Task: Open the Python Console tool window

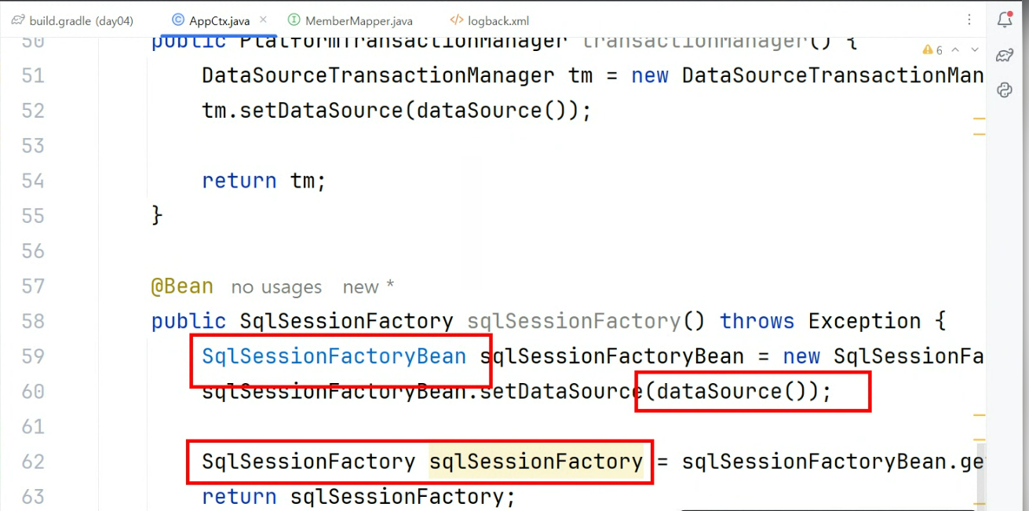Action: coord(1005,89)
